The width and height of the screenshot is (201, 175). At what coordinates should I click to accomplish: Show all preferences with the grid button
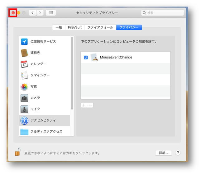[x=51, y=13]
